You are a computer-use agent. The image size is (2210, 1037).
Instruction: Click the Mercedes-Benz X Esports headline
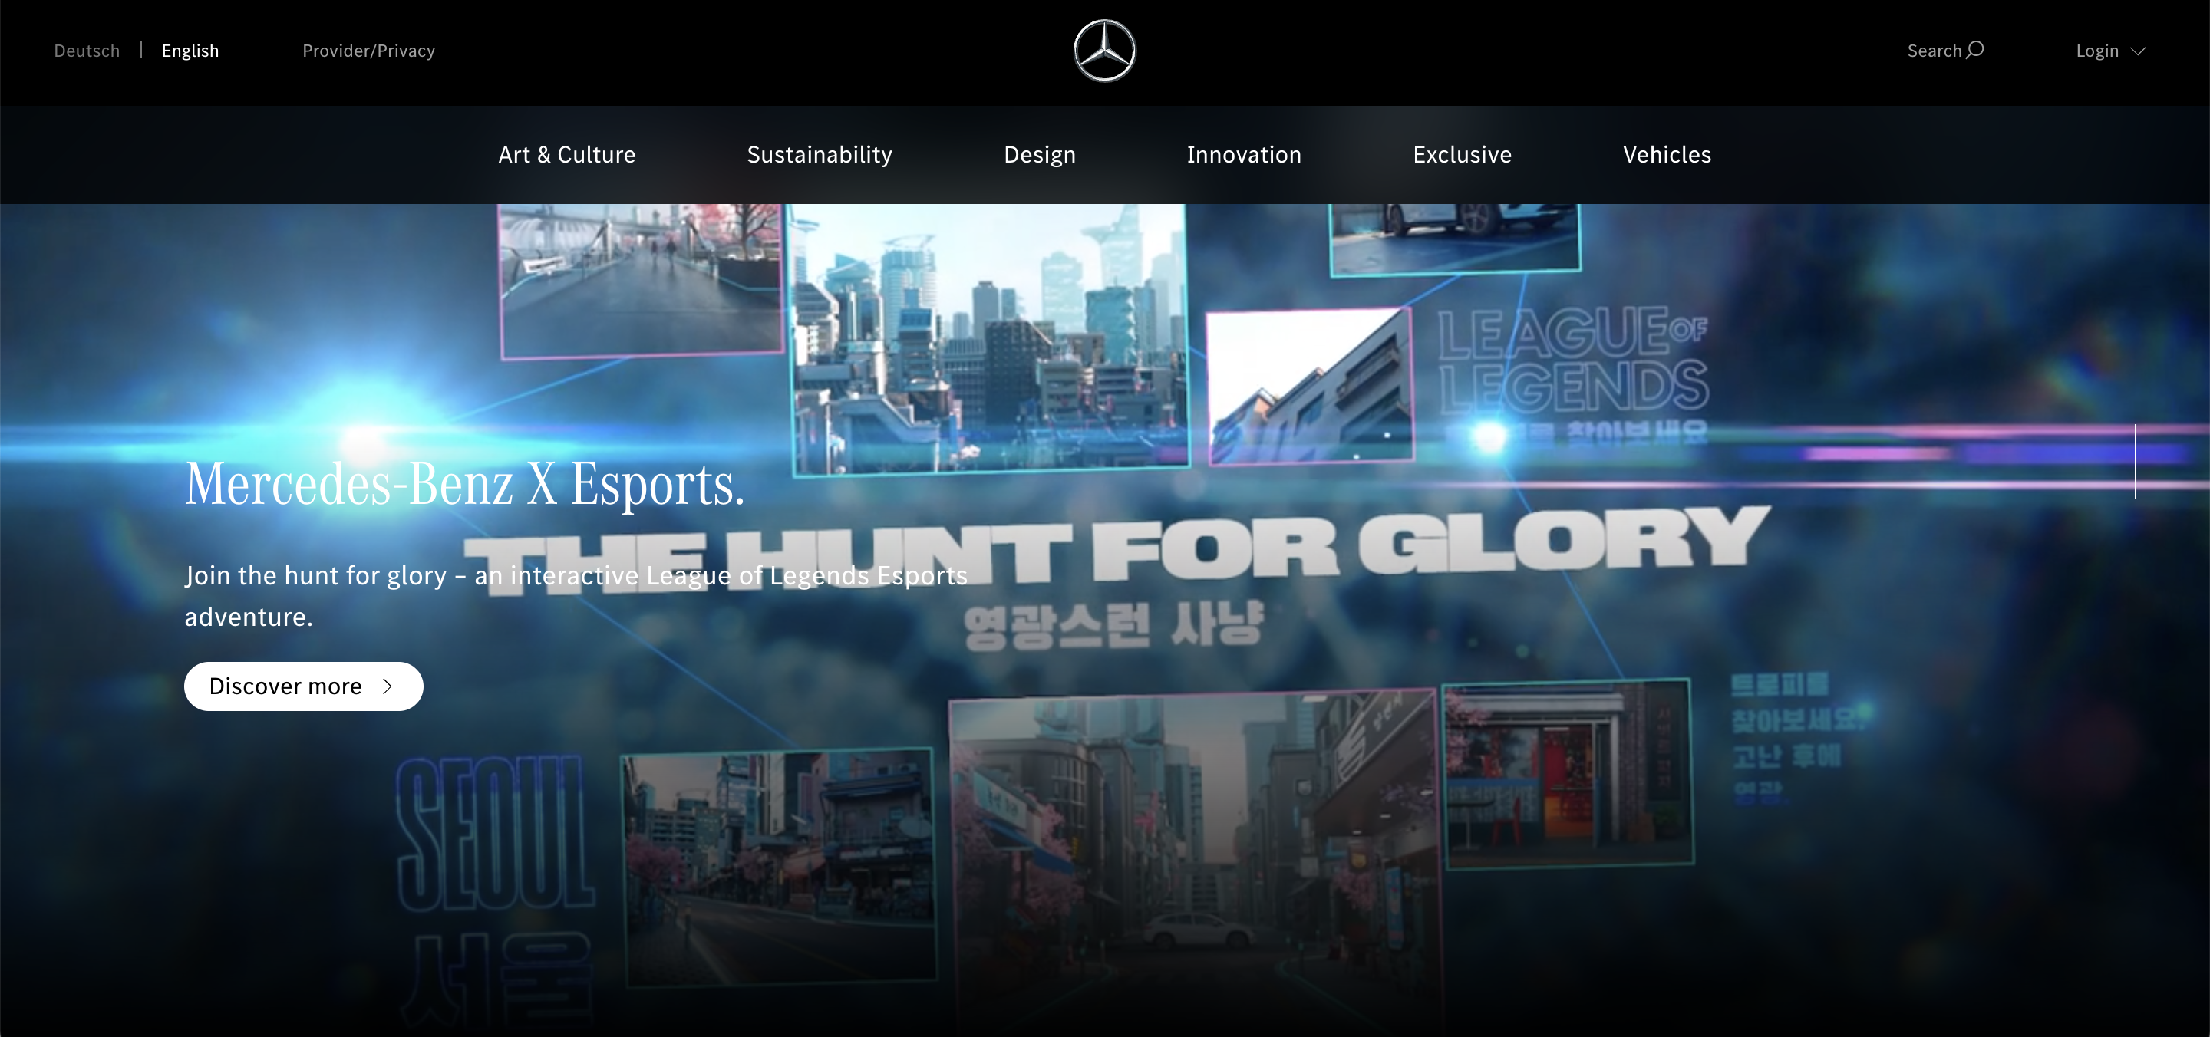point(465,485)
